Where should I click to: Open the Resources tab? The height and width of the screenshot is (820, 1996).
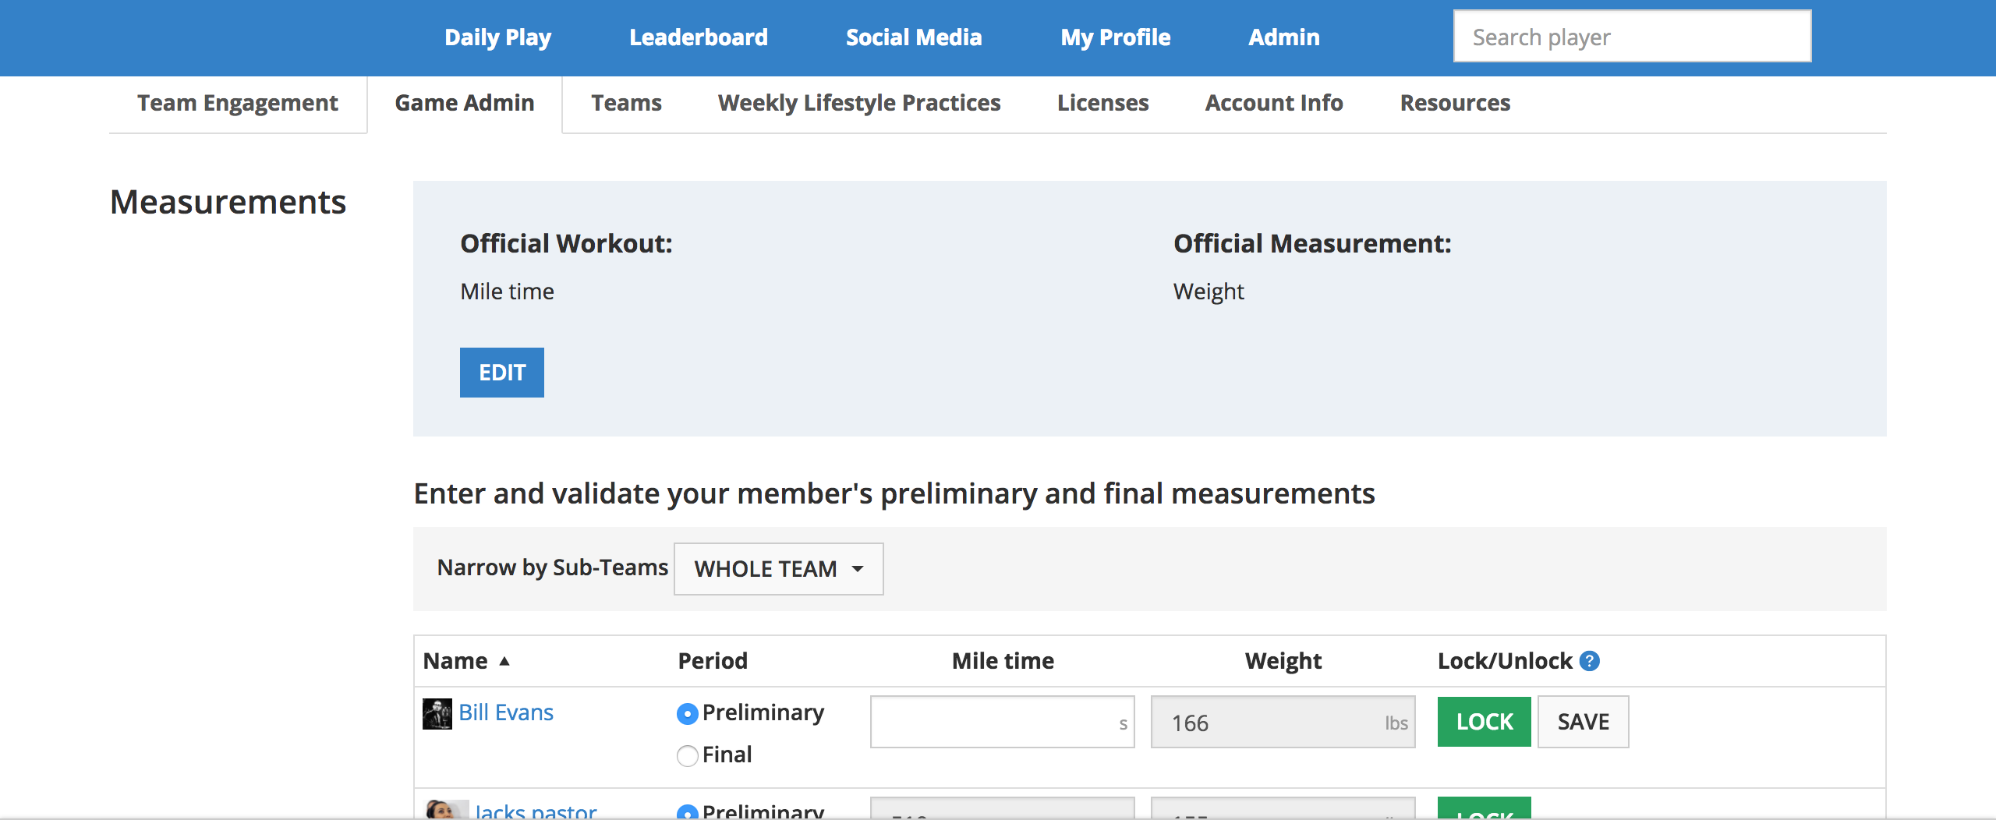pyautogui.click(x=1455, y=103)
